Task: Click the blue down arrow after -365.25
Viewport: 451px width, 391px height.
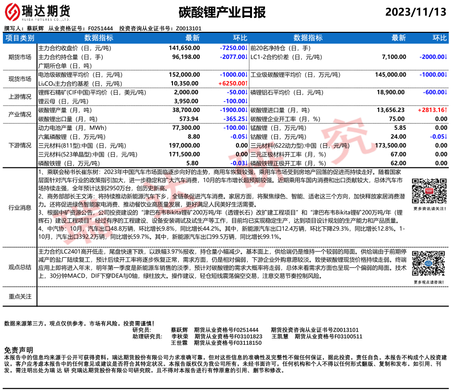Action: point(247,119)
